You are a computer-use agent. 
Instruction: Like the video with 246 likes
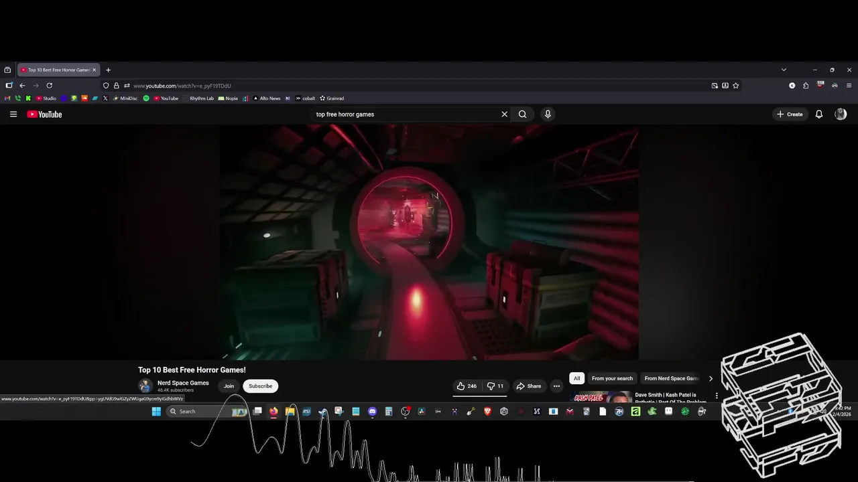[x=467, y=386]
